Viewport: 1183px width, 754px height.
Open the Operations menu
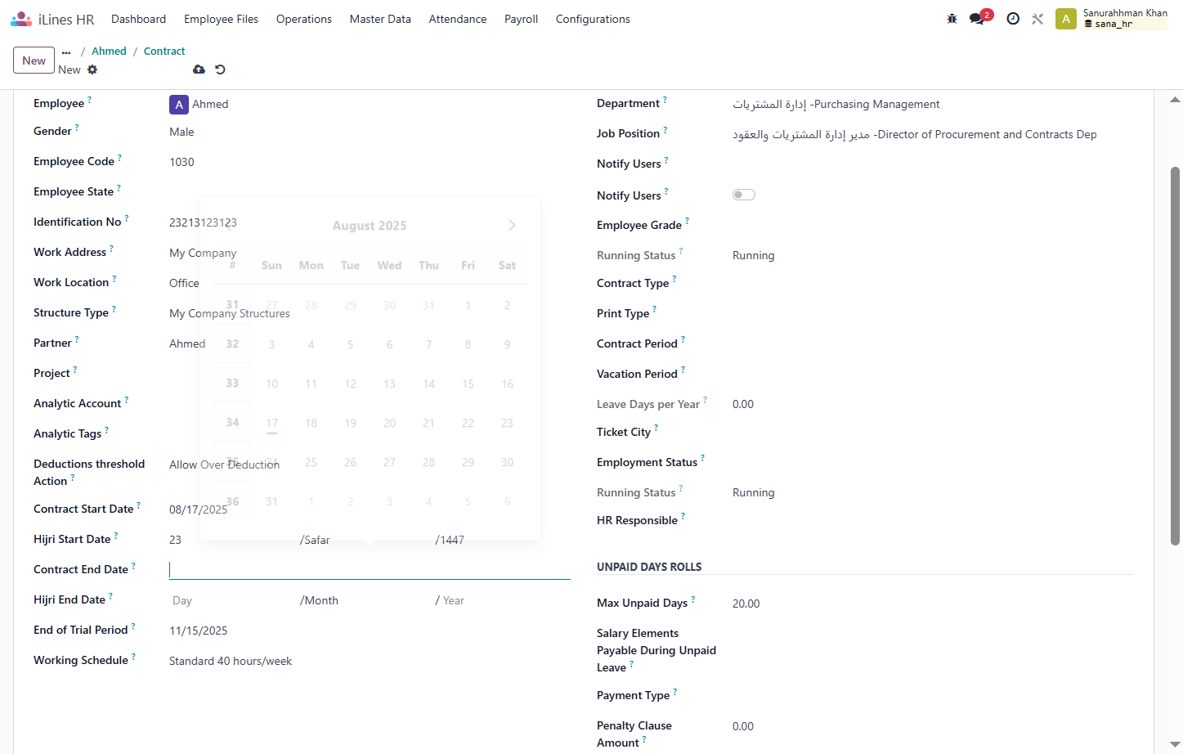point(304,19)
